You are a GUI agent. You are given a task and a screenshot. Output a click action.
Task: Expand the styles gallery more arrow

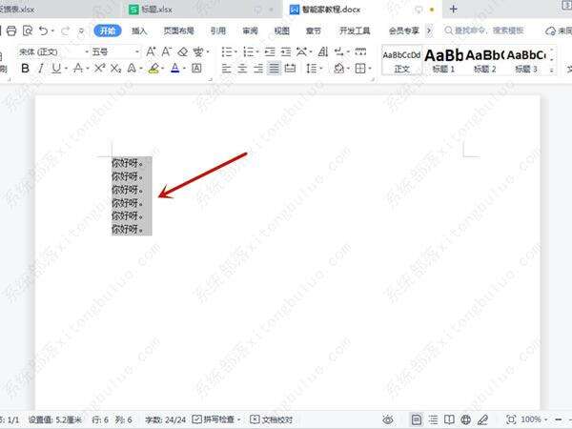pos(552,70)
